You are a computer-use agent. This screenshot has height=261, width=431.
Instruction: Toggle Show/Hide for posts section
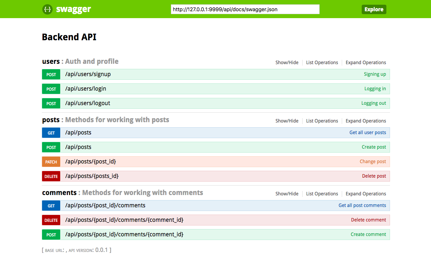pyautogui.click(x=287, y=121)
